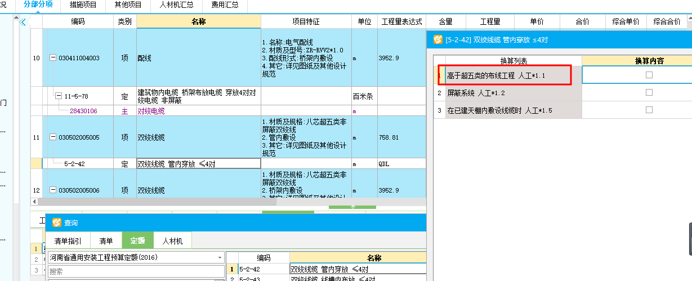Collapse the 11-5-78 quota node
The width and height of the screenshot is (692, 281).
coord(59,96)
